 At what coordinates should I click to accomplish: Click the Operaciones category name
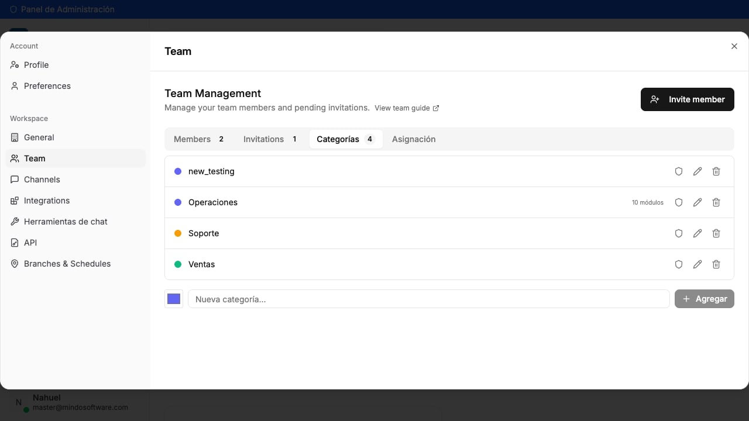[213, 202]
